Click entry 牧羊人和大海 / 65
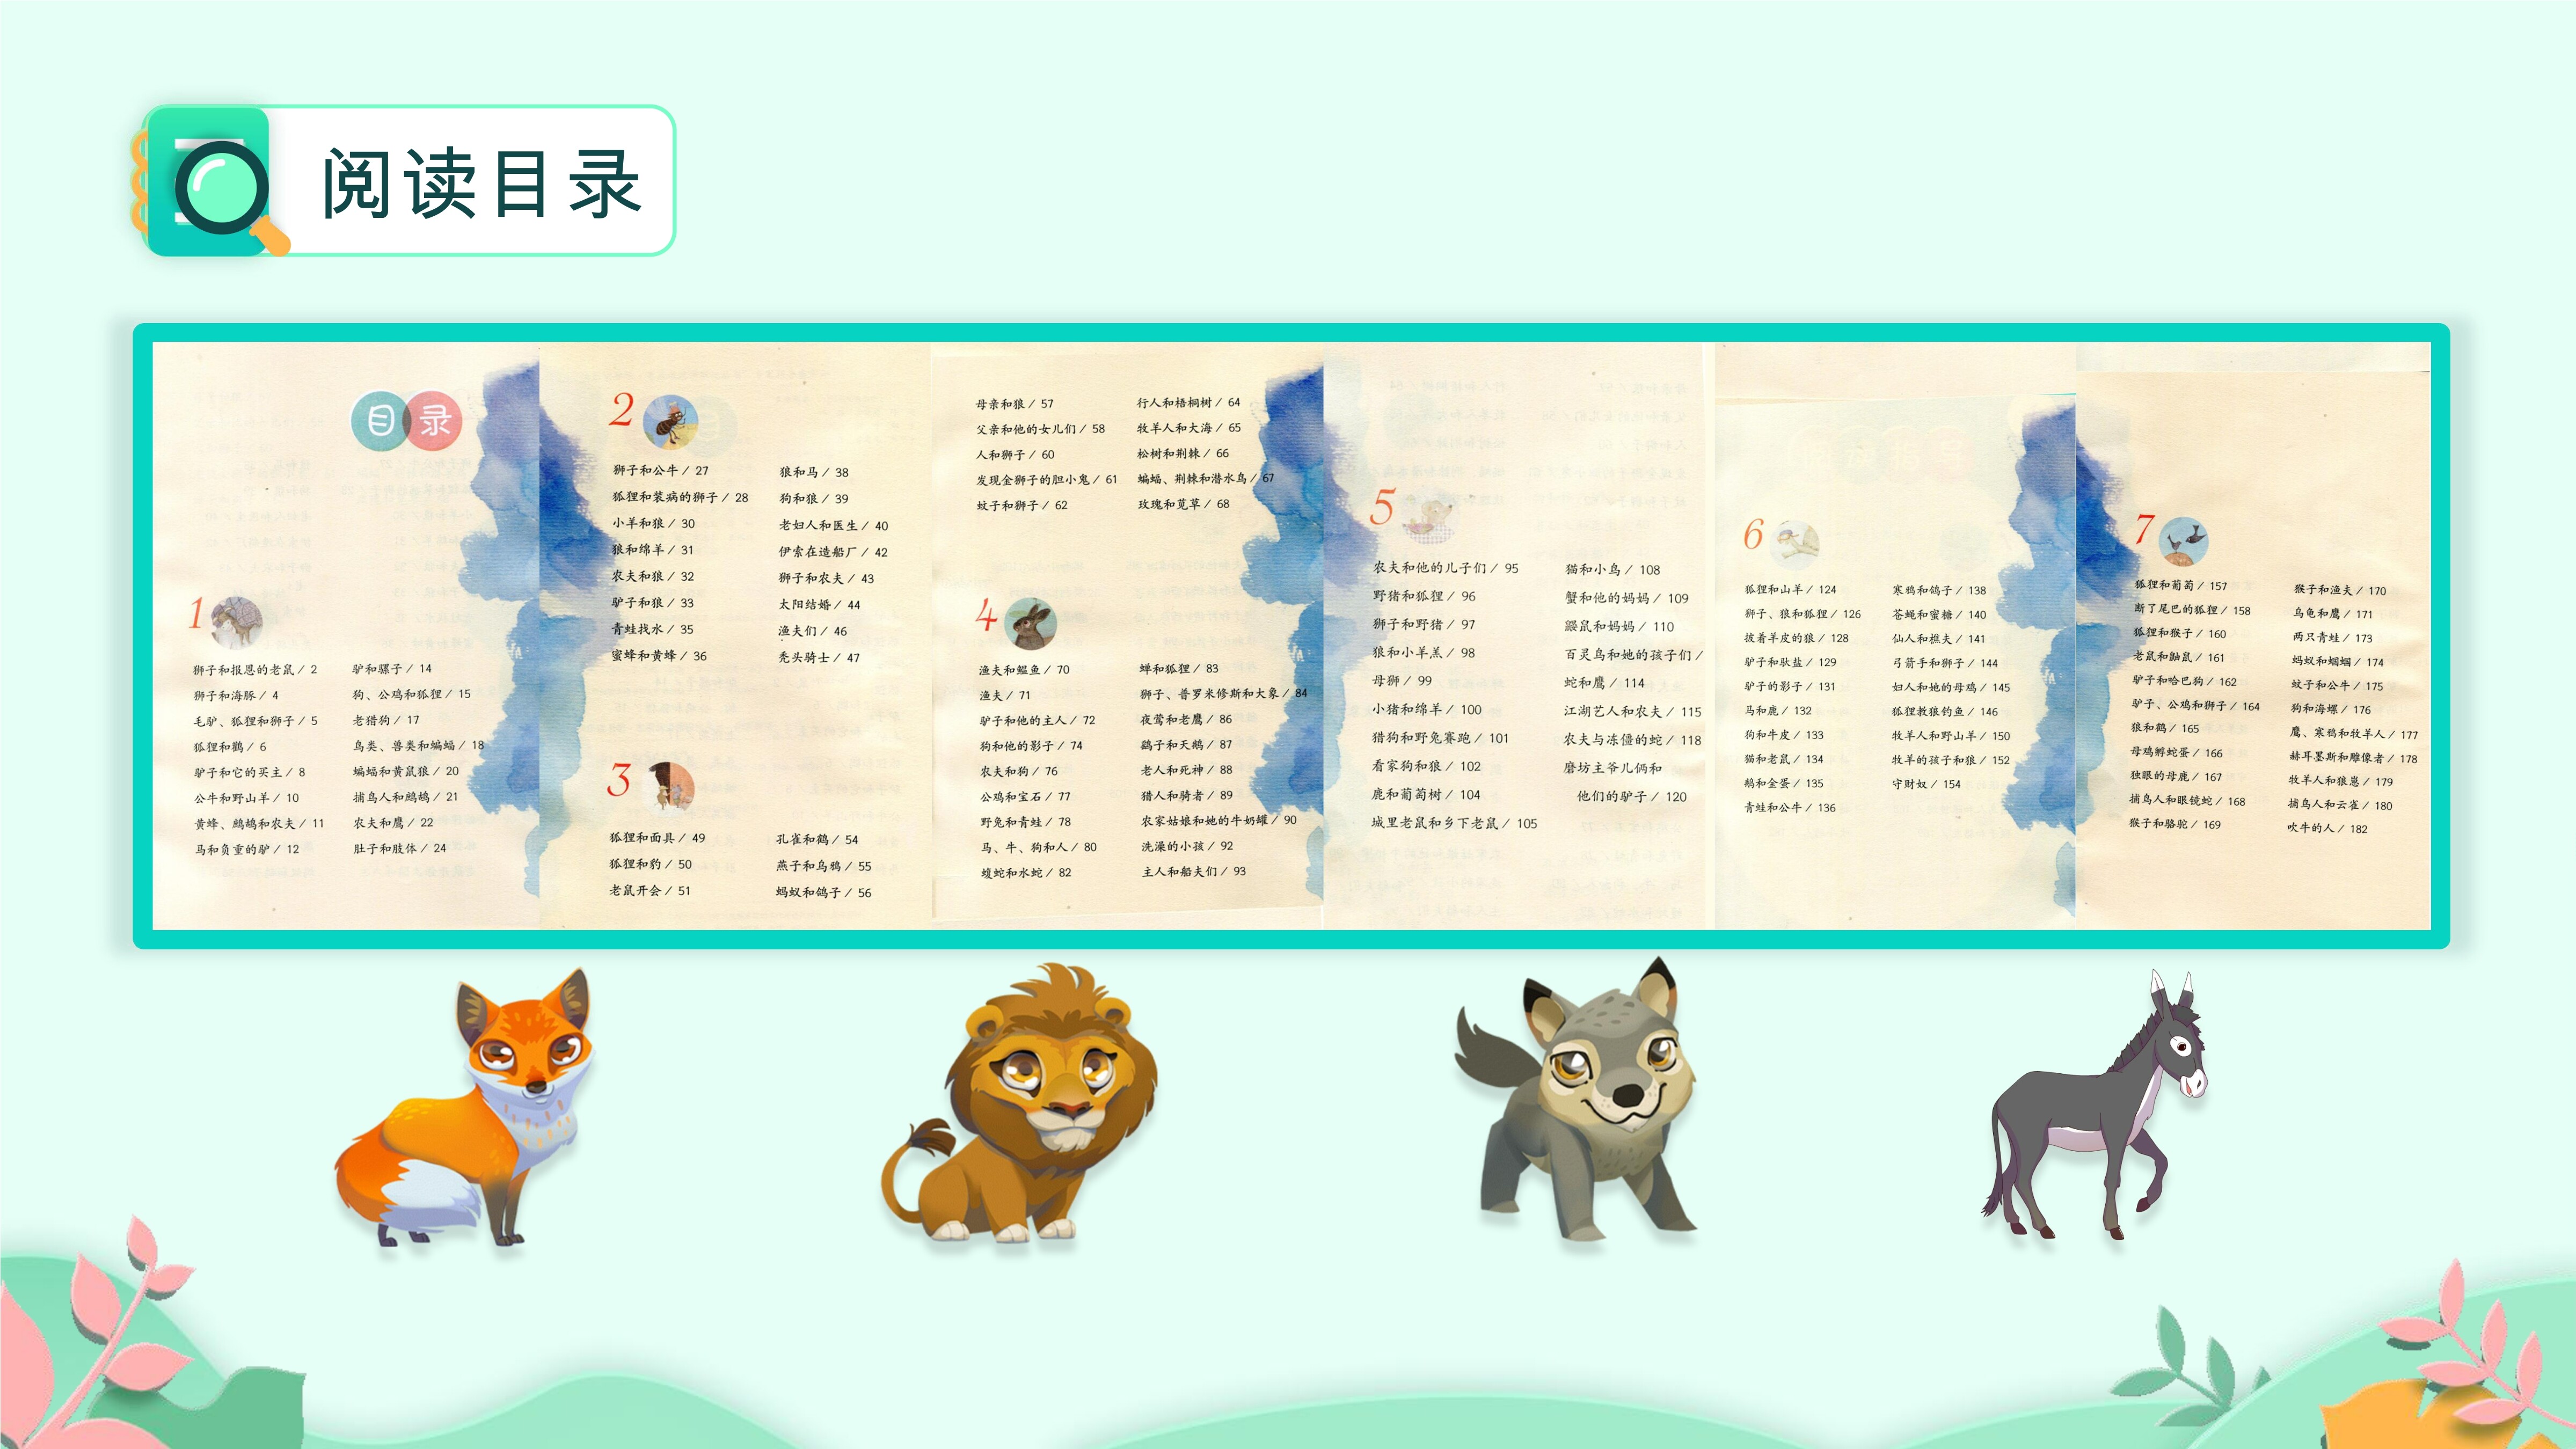 coord(1189,428)
